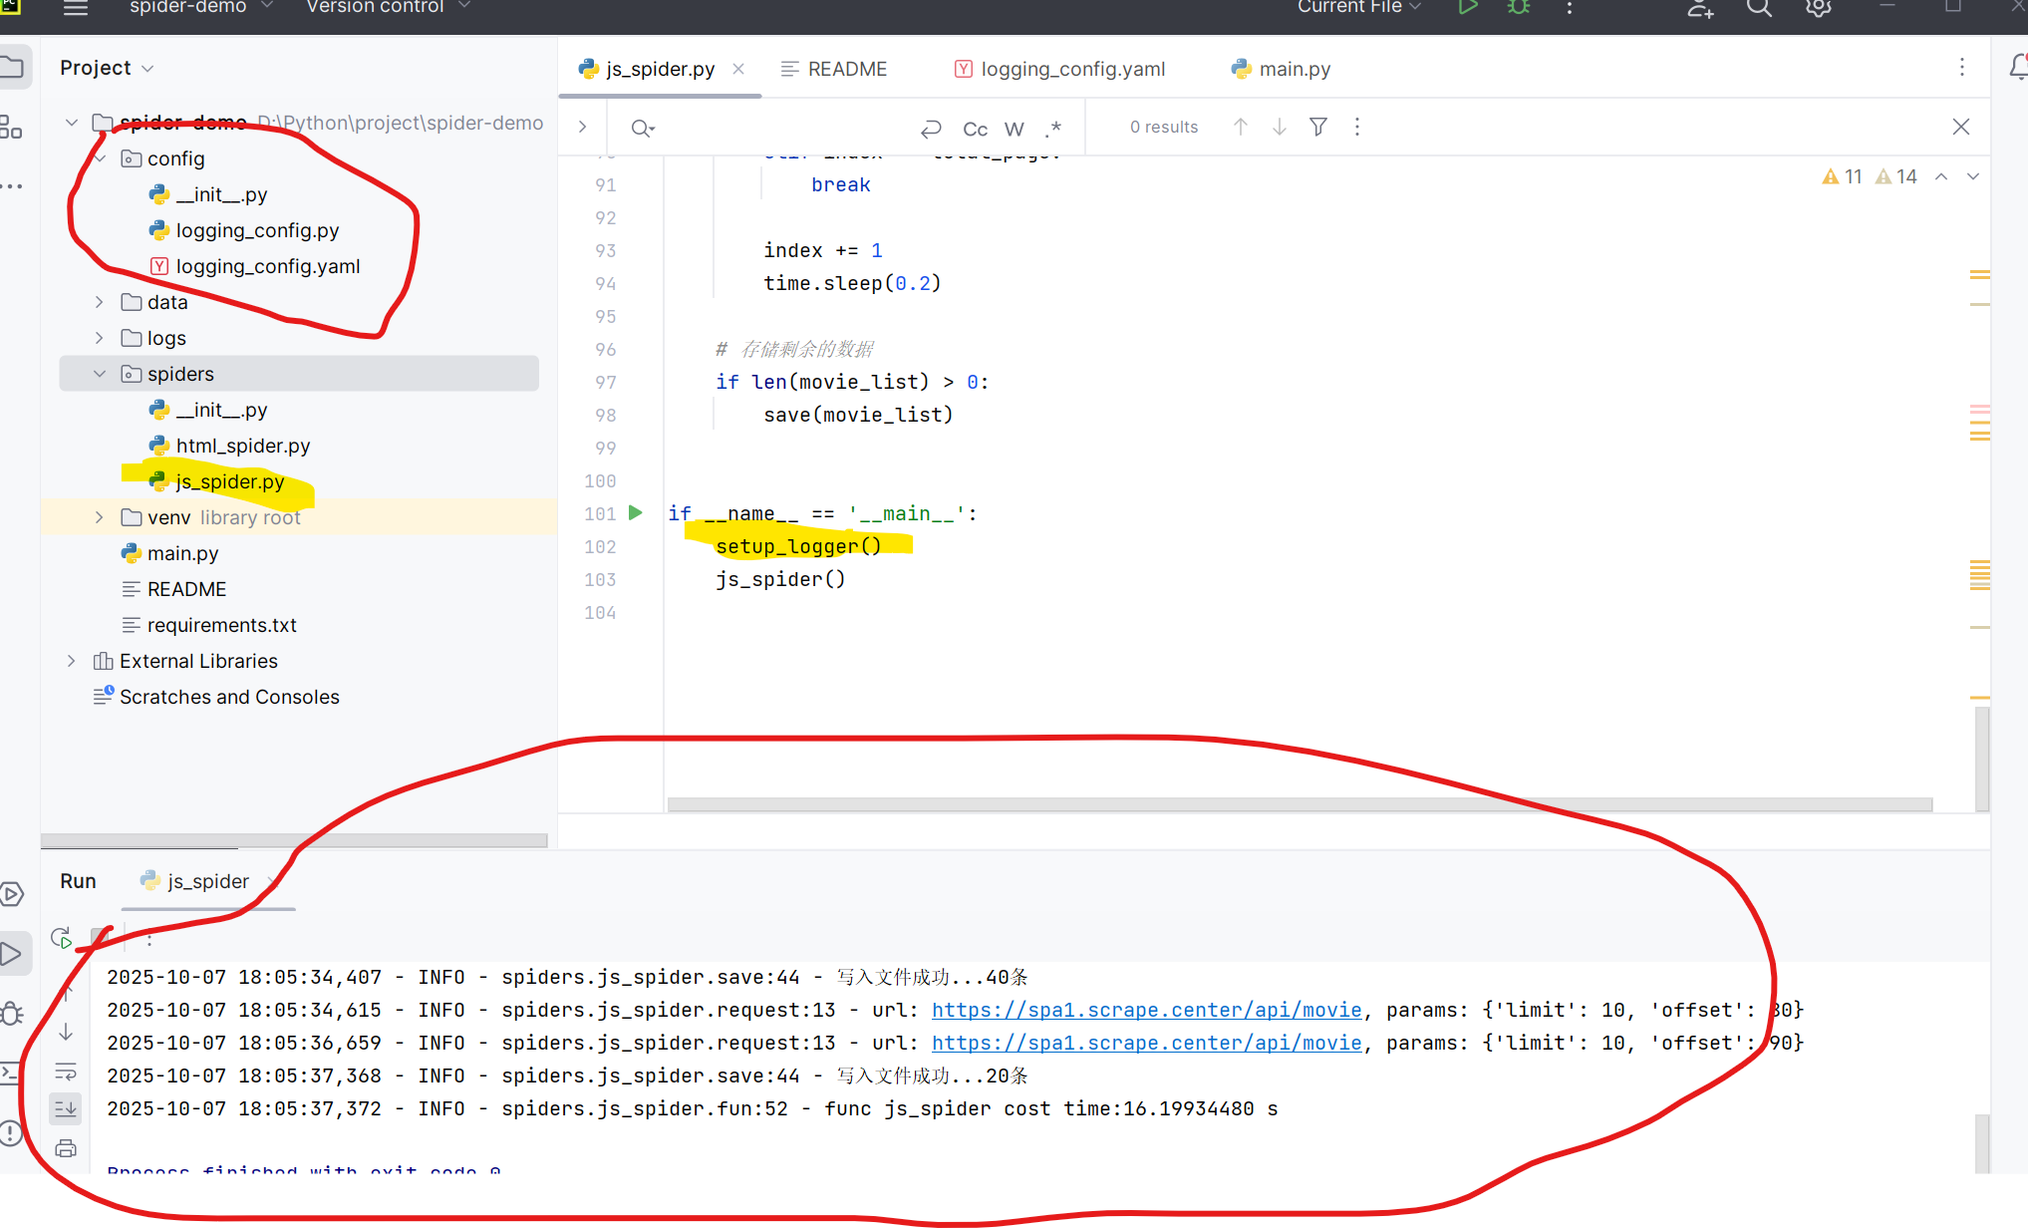Screen dimensions: 2028x1229
Task: Toggle Match Case (Cc) in search bar
Action: click(x=975, y=129)
